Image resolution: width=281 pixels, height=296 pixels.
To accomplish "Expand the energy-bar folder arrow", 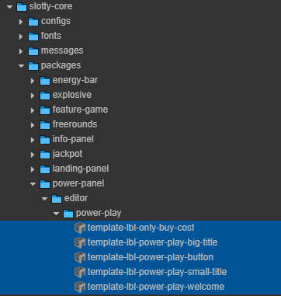I will click(33, 81).
